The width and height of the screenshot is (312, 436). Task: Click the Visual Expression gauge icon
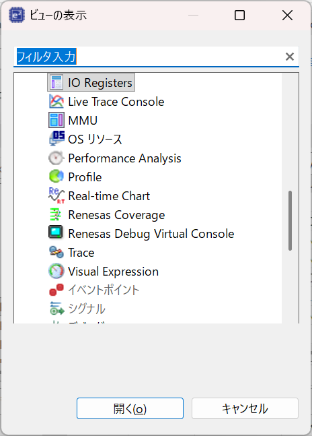(x=56, y=271)
